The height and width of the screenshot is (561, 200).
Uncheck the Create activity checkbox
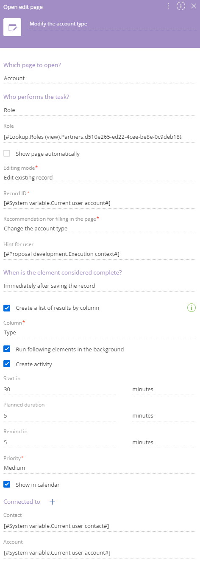pyautogui.click(x=7, y=364)
